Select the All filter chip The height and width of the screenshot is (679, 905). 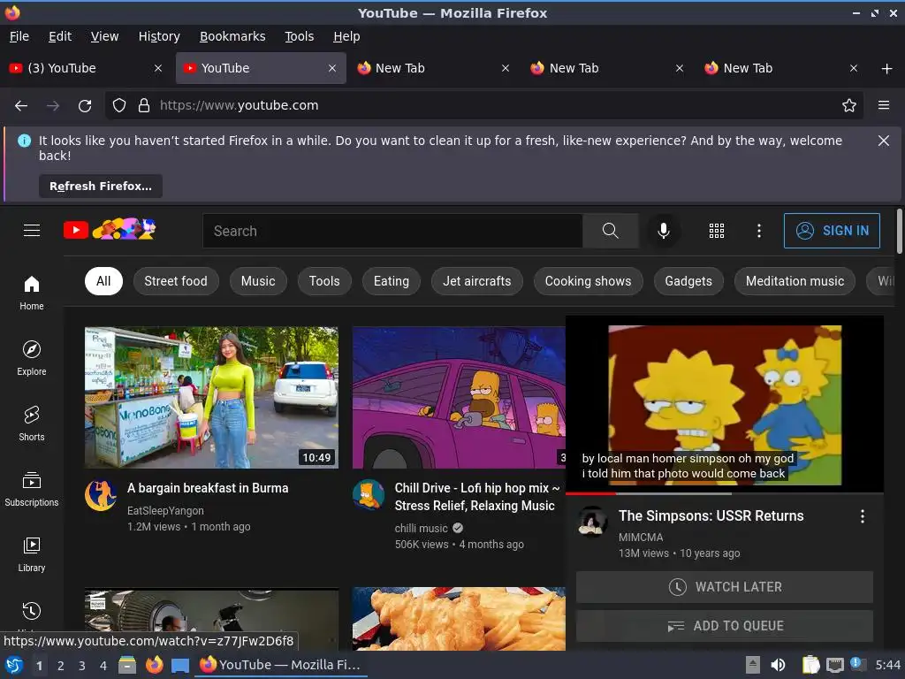tap(103, 281)
